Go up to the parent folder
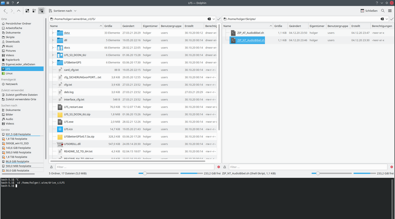This screenshot has height=219, width=395. (19, 10)
